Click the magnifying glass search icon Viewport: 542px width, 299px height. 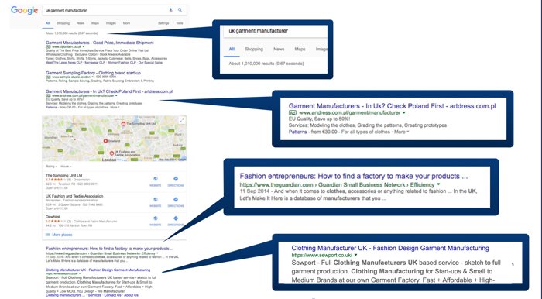[x=180, y=10]
